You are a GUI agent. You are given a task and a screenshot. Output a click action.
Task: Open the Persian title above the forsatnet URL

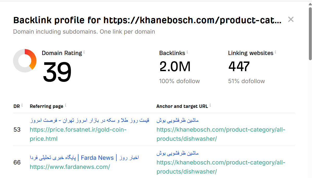pos(89,120)
